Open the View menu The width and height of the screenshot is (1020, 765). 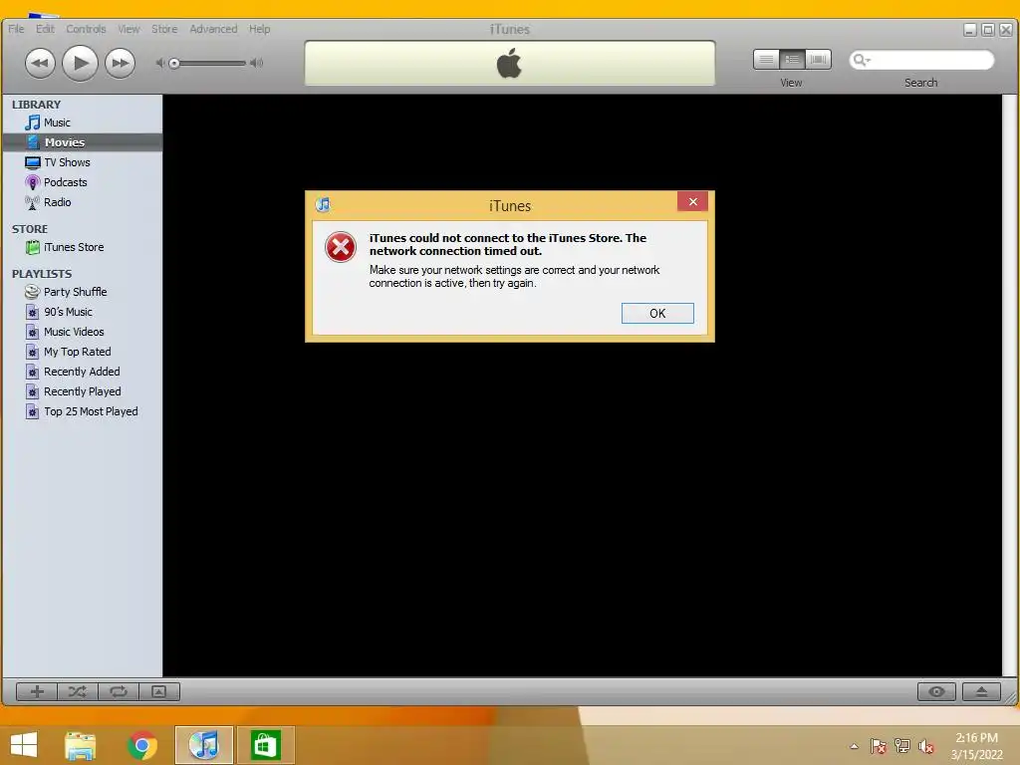tap(128, 29)
